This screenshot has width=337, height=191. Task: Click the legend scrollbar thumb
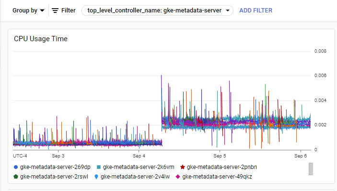tap(311, 169)
